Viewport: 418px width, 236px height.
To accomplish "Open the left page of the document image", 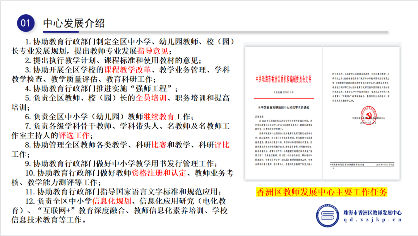I will pos(284,113).
